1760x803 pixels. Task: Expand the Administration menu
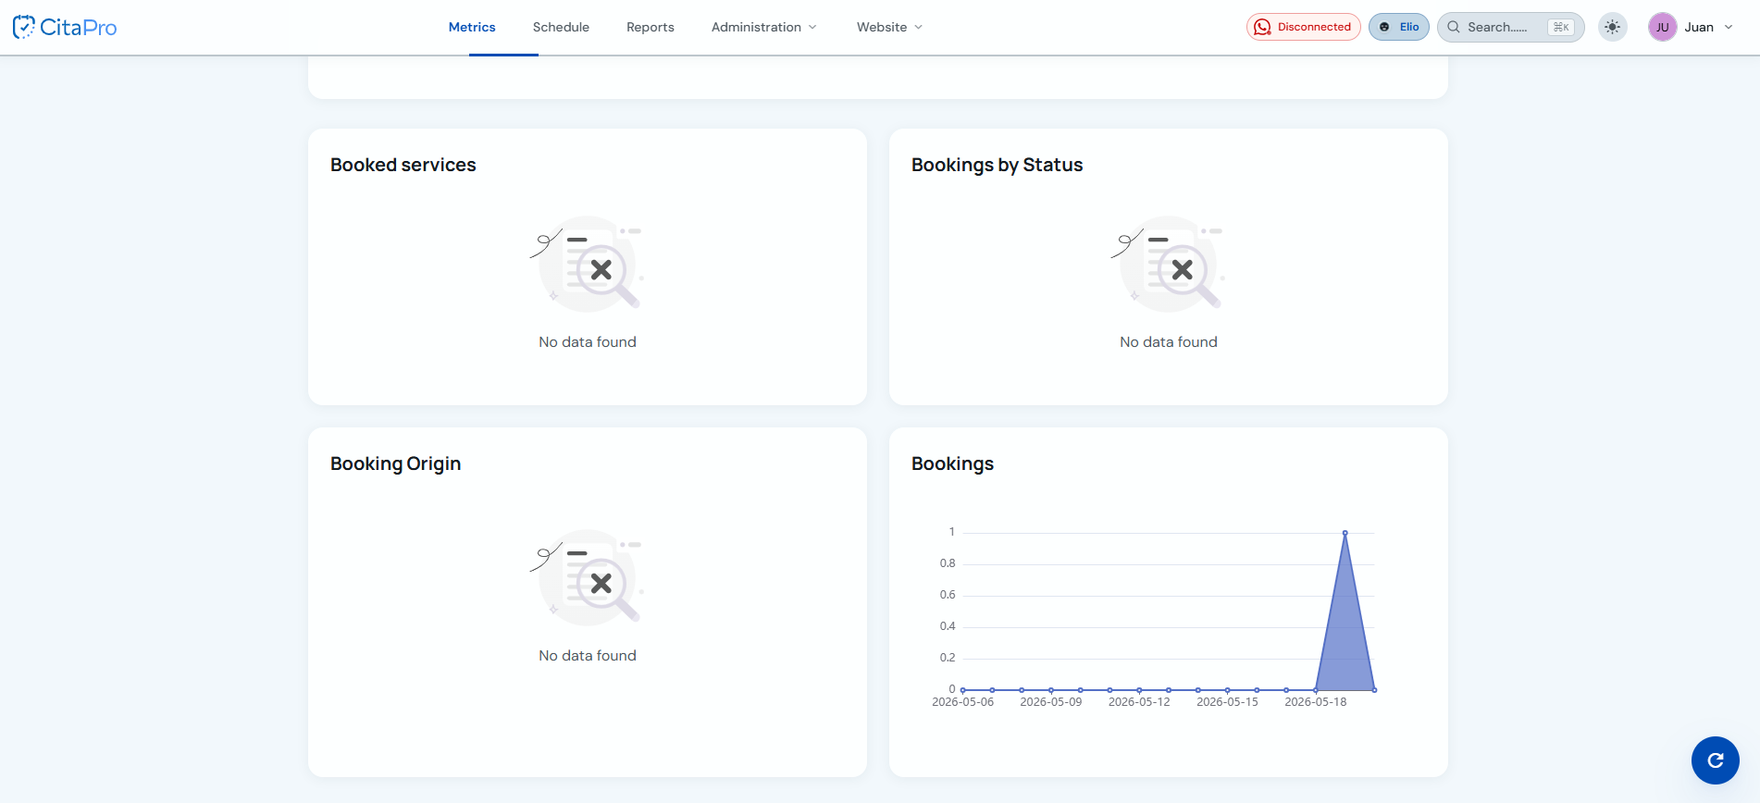tap(764, 27)
